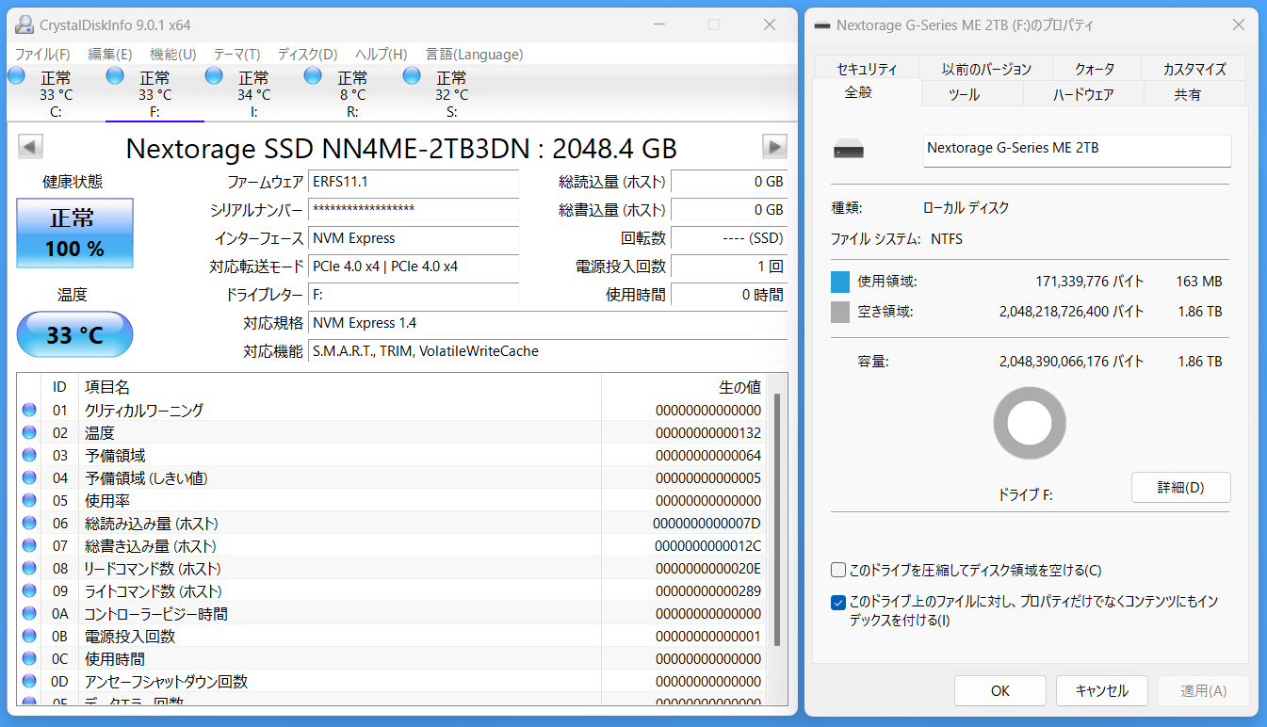The height and width of the screenshot is (727, 1267).
Task: Open the ディスク(D) menu
Action: 308,55
